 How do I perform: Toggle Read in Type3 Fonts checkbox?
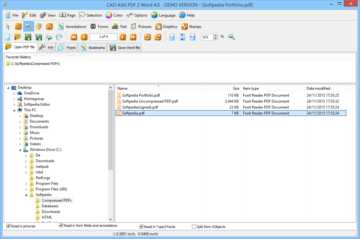141,226
